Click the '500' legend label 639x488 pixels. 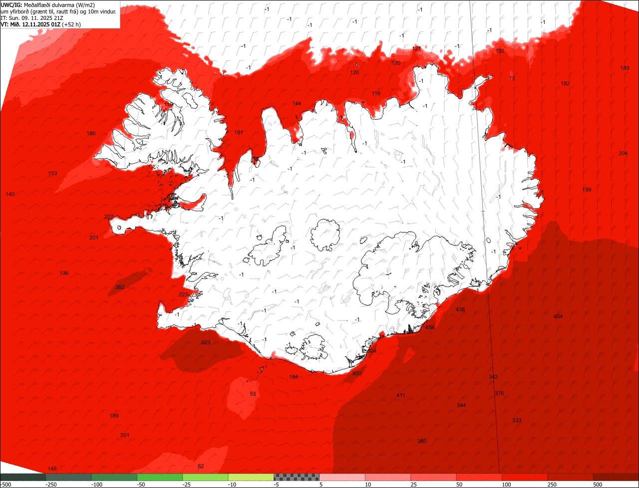pyautogui.click(x=598, y=485)
